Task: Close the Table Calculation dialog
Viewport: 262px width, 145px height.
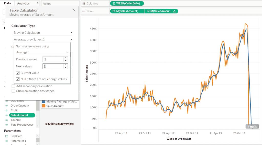Action: [x=74, y=10]
